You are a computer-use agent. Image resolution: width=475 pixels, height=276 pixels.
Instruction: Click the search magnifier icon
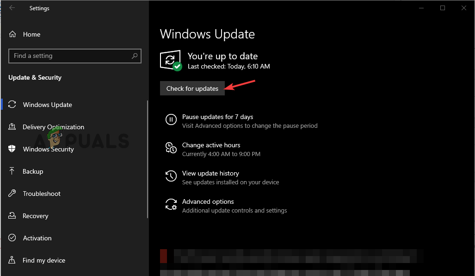click(x=135, y=56)
